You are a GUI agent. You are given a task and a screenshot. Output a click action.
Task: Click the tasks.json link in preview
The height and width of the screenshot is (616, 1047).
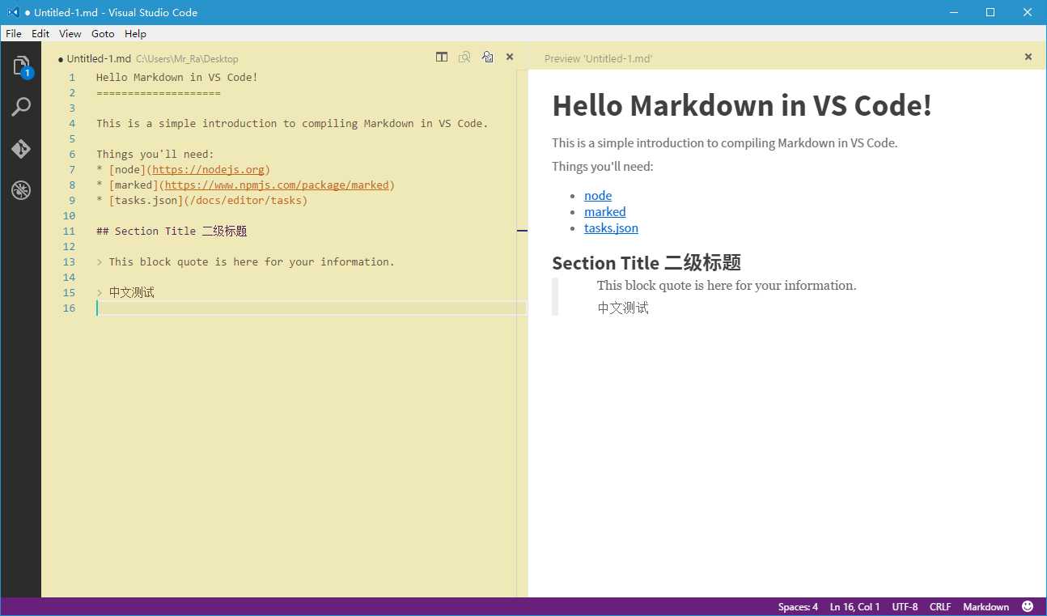pyautogui.click(x=611, y=228)
